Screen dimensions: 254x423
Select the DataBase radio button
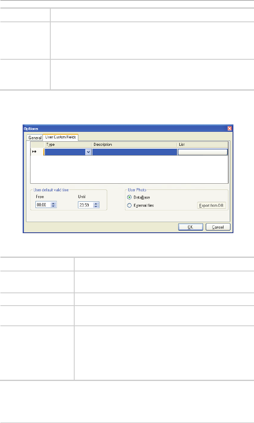(x=129, y=197)
